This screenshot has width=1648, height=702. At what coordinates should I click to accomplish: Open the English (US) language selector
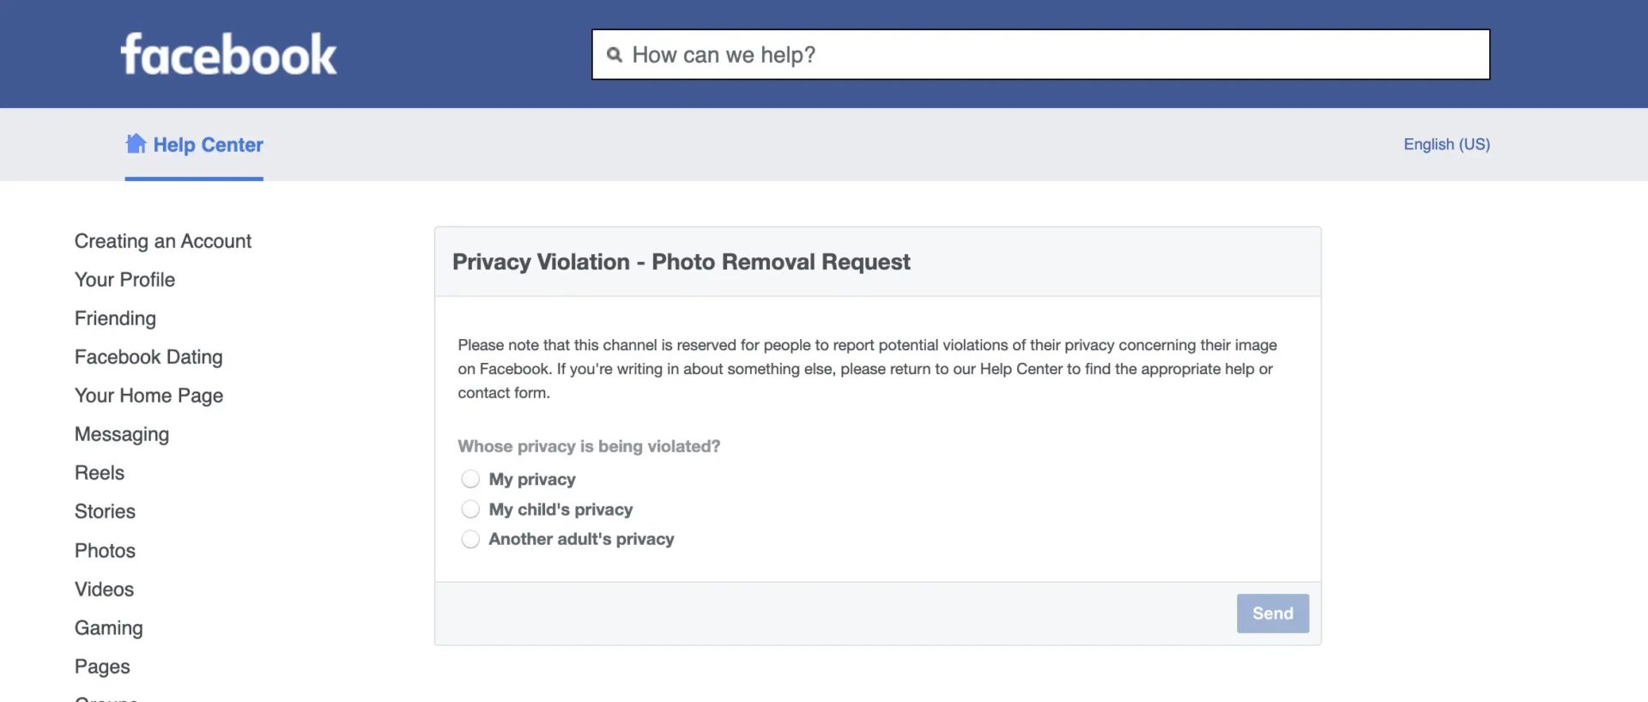1445,144
